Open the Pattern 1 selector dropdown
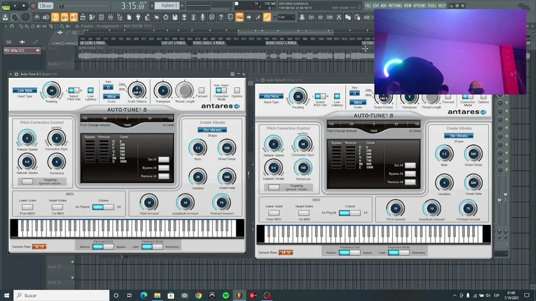 click(x=169, y=5)
